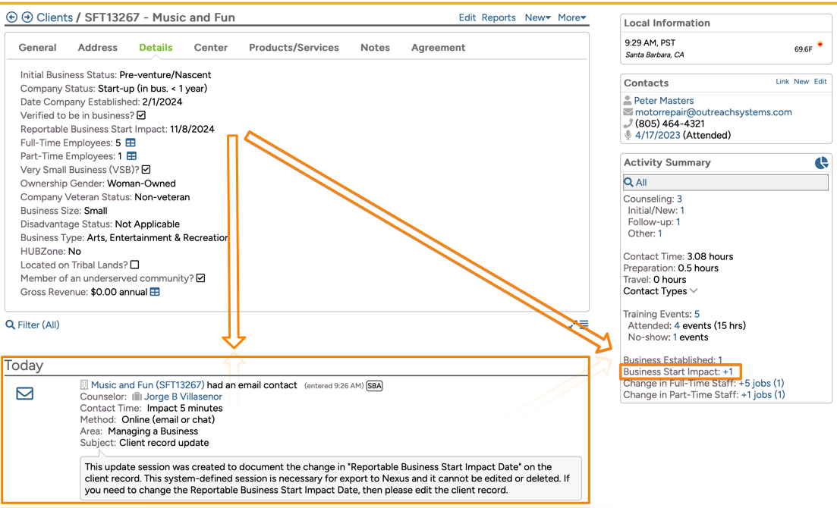
Task: Click the Activity Summary All search field
Action: 725,183
